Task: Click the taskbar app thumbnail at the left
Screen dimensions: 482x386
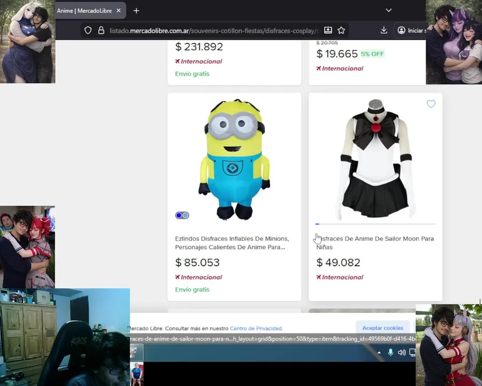Action: pos(137,353)
